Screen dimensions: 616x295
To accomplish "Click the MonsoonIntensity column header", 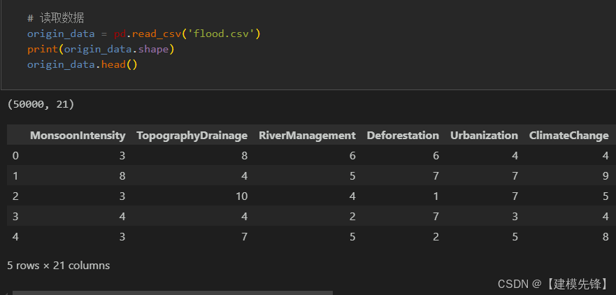I will (78, 136).
